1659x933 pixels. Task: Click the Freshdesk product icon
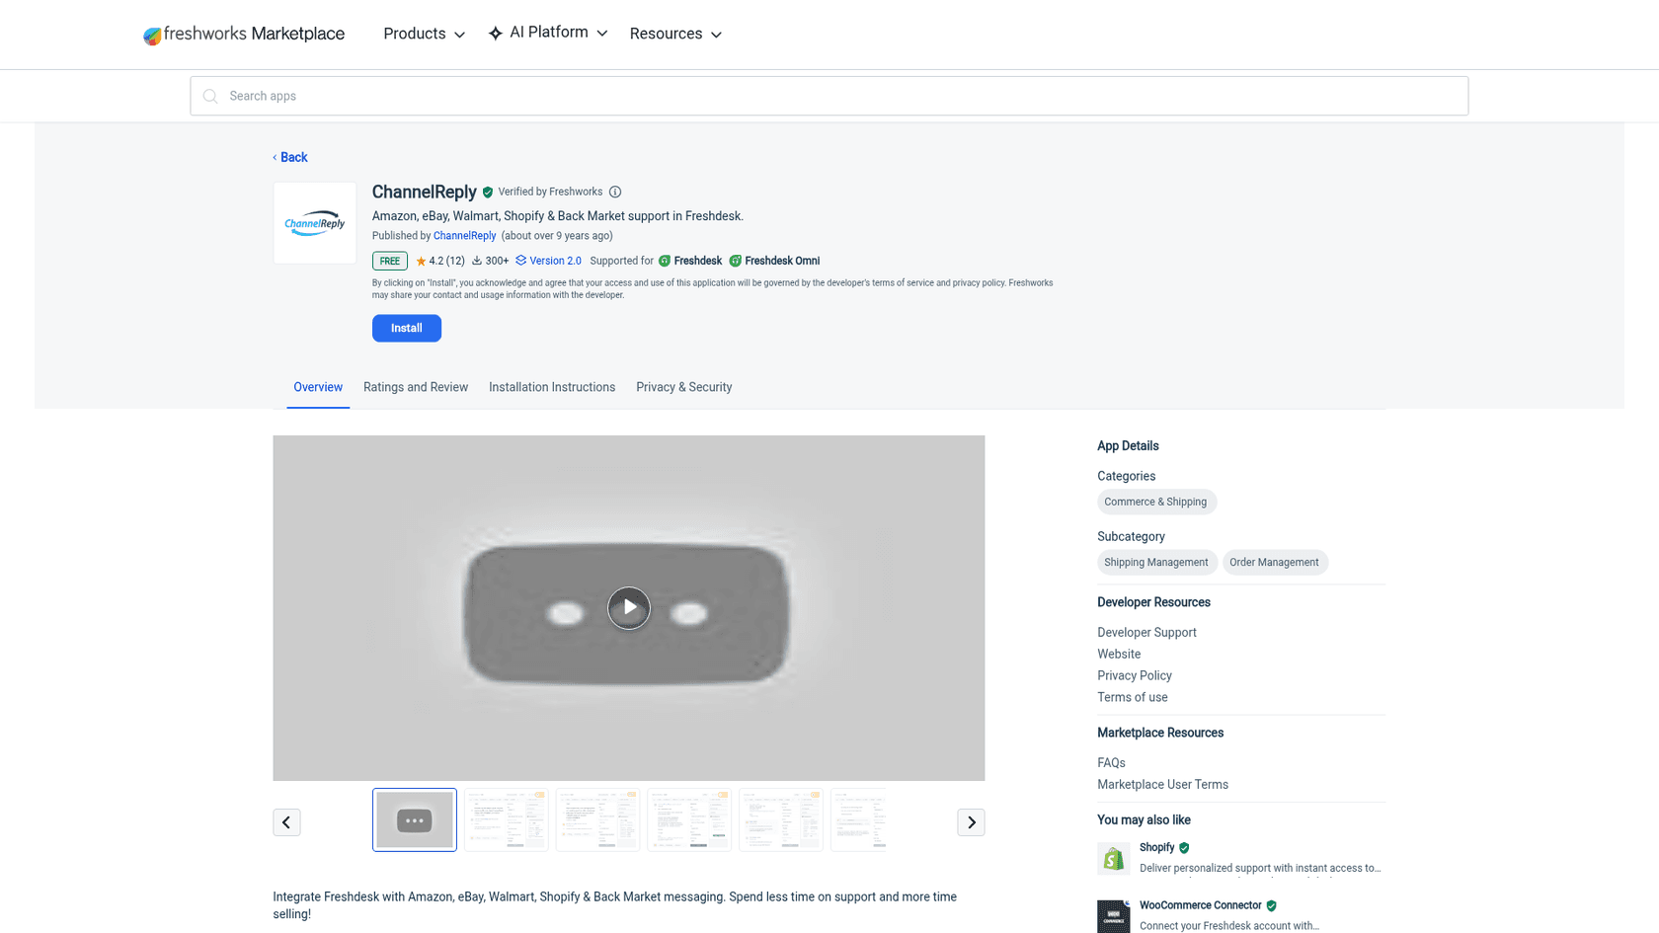(x=665, y=262)
